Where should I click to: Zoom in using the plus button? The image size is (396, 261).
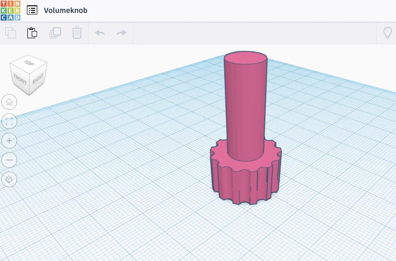[9, 141]
